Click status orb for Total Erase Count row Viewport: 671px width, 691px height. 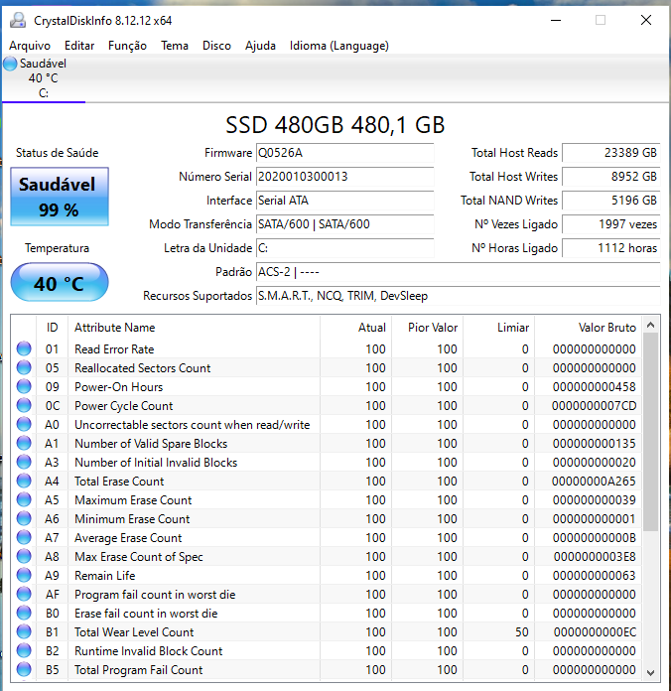point(24,481)
